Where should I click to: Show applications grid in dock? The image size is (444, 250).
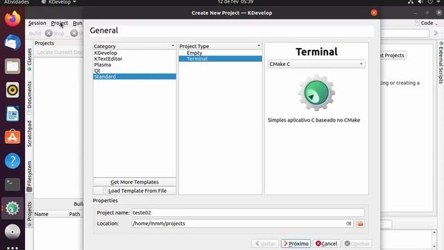[x=12, y=248]
